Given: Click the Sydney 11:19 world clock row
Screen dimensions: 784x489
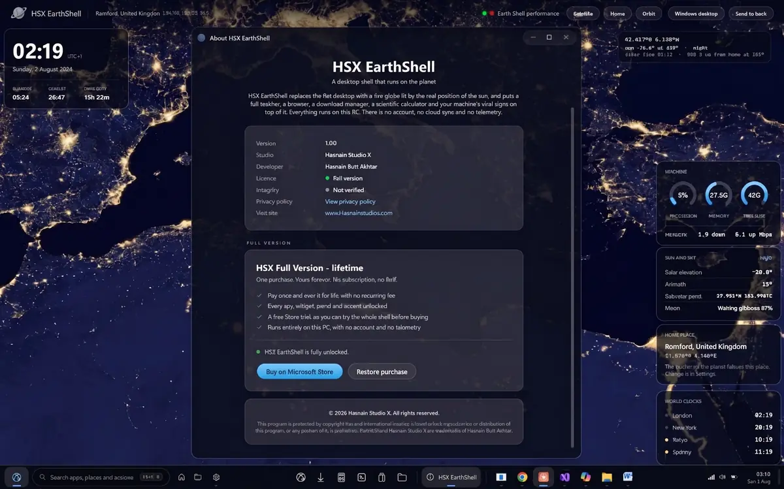Looking at the screenshot, I should pyautogui.click(x=719, y=452).
